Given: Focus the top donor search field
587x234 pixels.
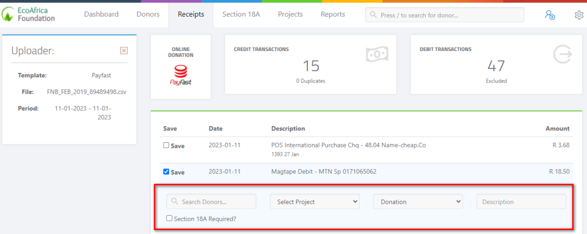Looking at the screenshot, I should point(445,15).
